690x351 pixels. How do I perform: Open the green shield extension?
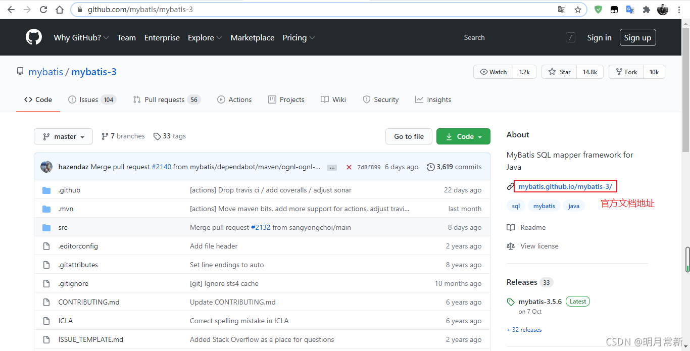tap(598, 10)
